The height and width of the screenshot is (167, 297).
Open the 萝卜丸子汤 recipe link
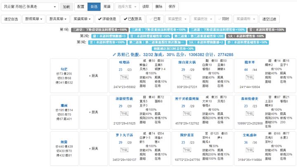[124, 135]
